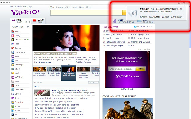Read the Eyewitness account link
This screenshot has height=119, width=191.
(44, 62)
